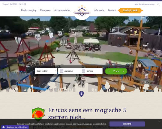Open the Sprookjescamping logo home link
Screen dimensions: 162x129
pyautogui.click(x=82, y=11)
